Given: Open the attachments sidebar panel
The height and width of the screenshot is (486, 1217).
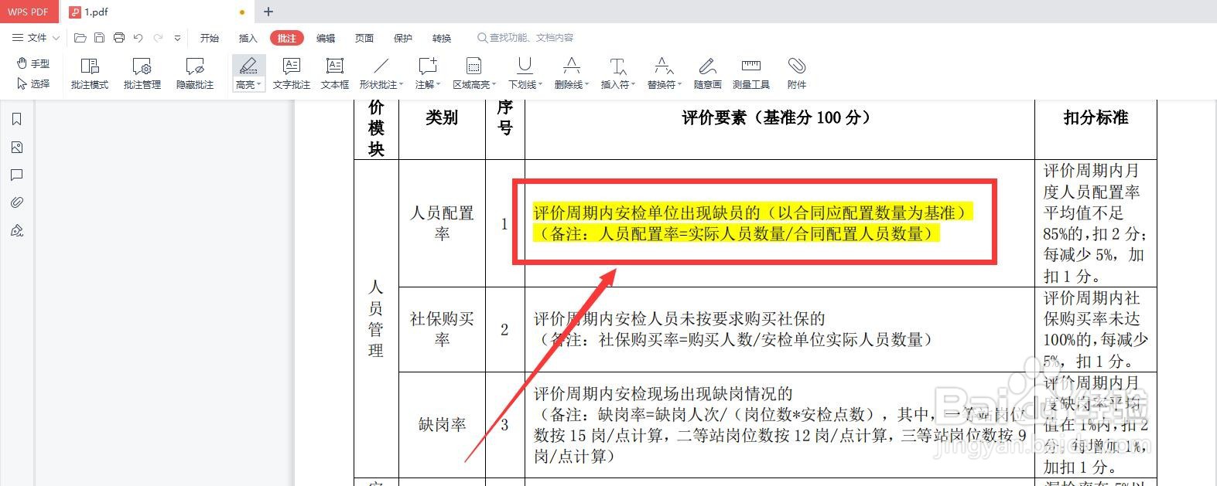Looking at the screenshot, I should (x=17, y=202).
